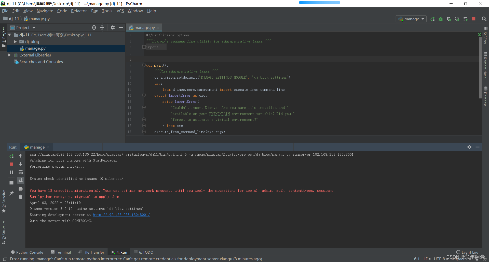This screenshot has height=262, width=489.
Task: Pin the manage Run tab
Action: pos(11,193)
